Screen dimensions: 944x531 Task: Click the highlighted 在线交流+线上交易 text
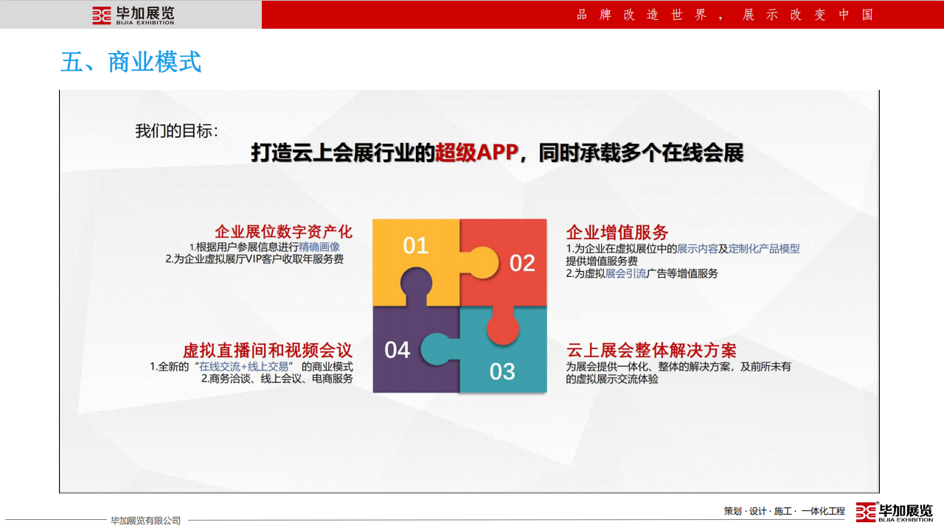click(x=244, y=367)
